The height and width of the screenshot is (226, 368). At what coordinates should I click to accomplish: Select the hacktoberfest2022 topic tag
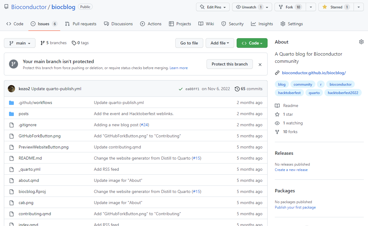click(x=343, y=93)
